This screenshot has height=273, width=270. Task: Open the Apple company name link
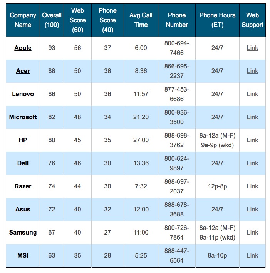point(23,48)
